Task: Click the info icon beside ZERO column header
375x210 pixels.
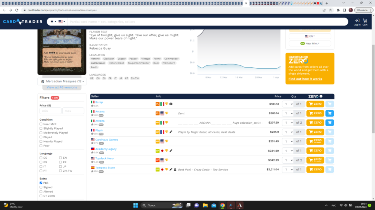Action: point(321,96)
